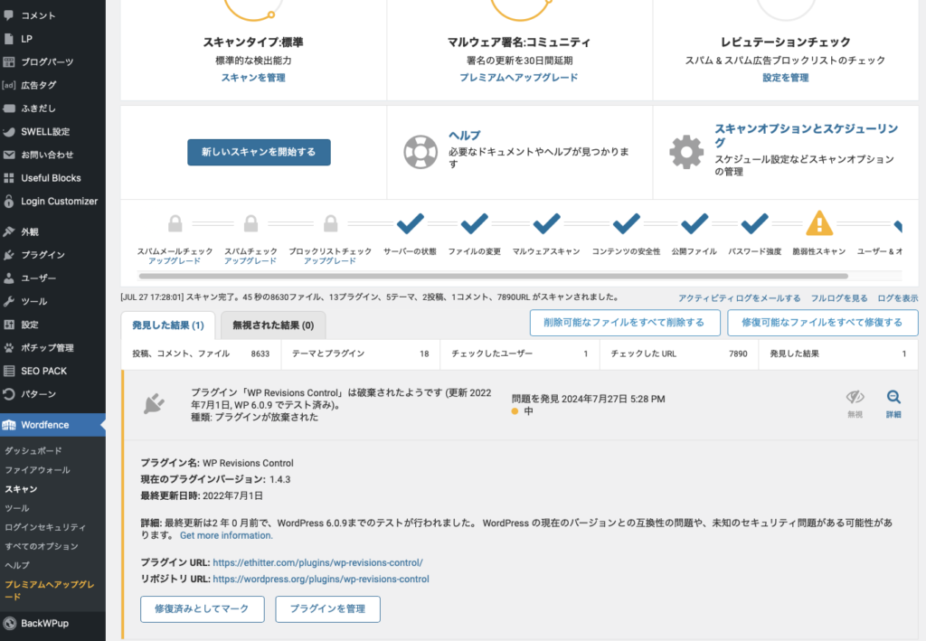
Task: Click the スパムメールチェック padlock icon
Action: tap(175, 223)
